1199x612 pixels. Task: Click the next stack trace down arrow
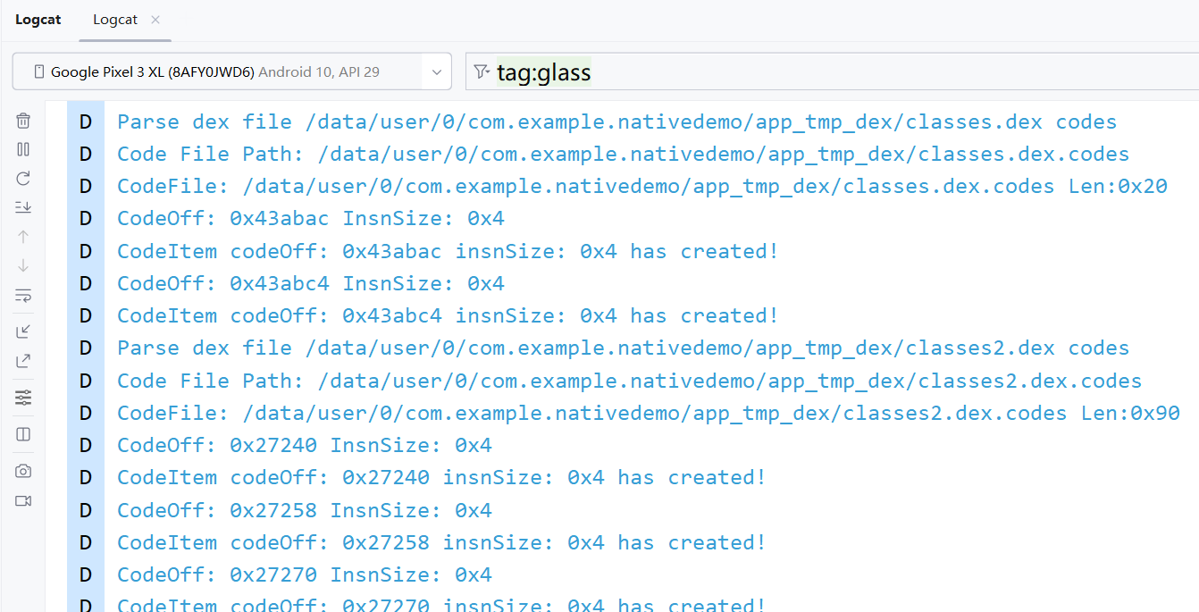click(23, 265)
